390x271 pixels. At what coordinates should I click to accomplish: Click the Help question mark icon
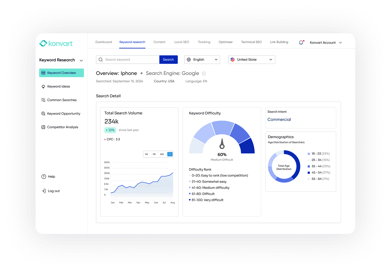[44, 176]
